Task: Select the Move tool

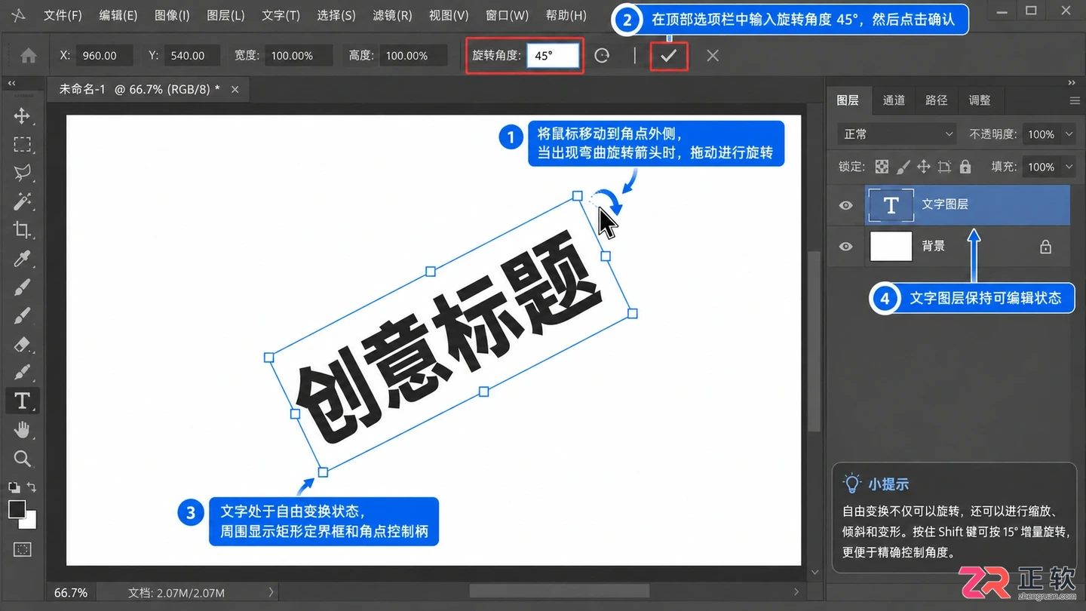Action: [22, 115]
